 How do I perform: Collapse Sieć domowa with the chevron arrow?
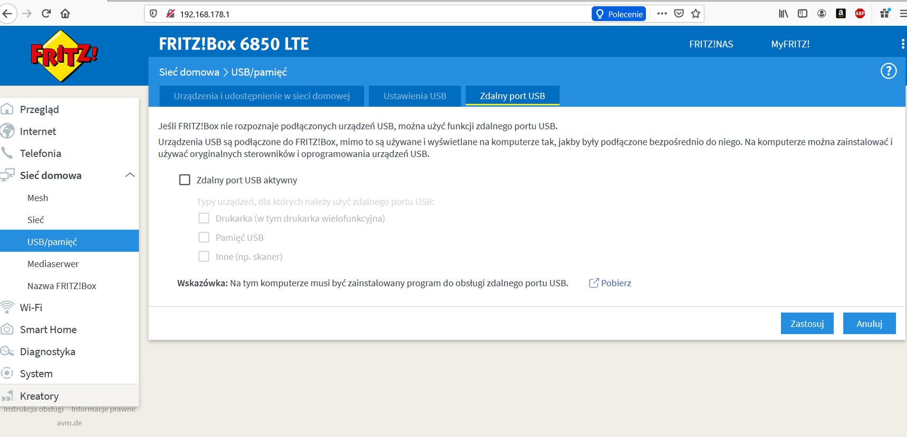tap(130, 175)
